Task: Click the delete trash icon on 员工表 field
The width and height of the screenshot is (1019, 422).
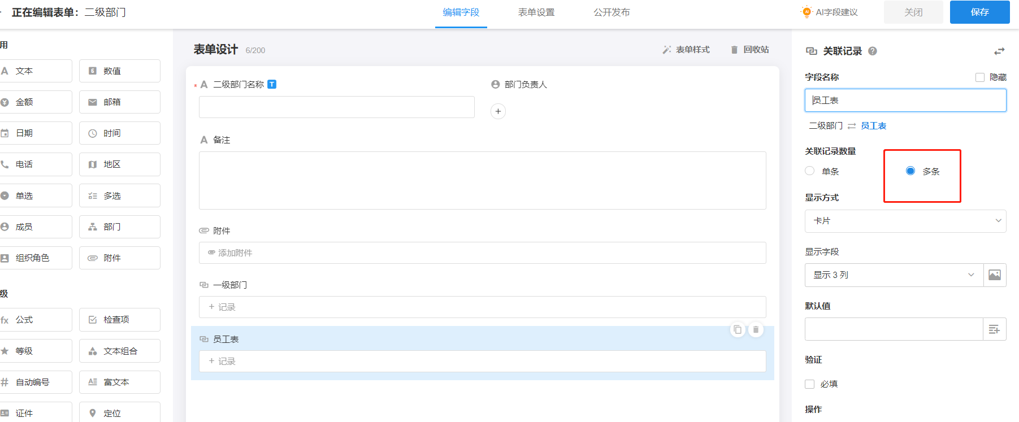Action: click(756, 329)
